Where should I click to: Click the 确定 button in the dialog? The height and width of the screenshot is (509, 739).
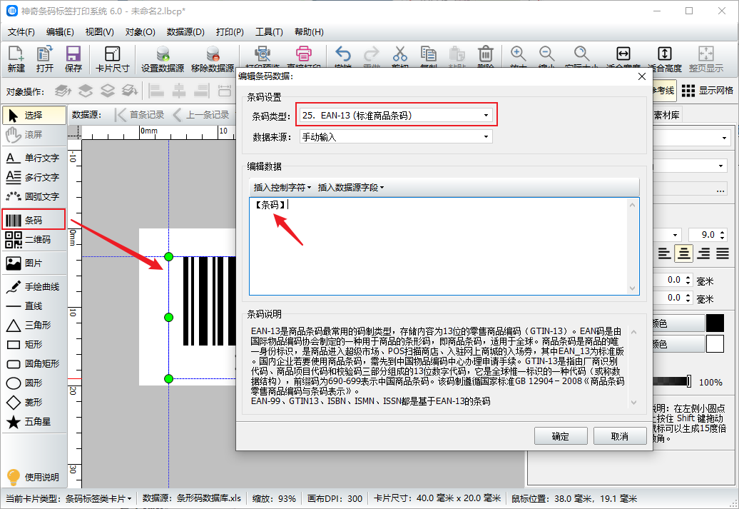561,436
